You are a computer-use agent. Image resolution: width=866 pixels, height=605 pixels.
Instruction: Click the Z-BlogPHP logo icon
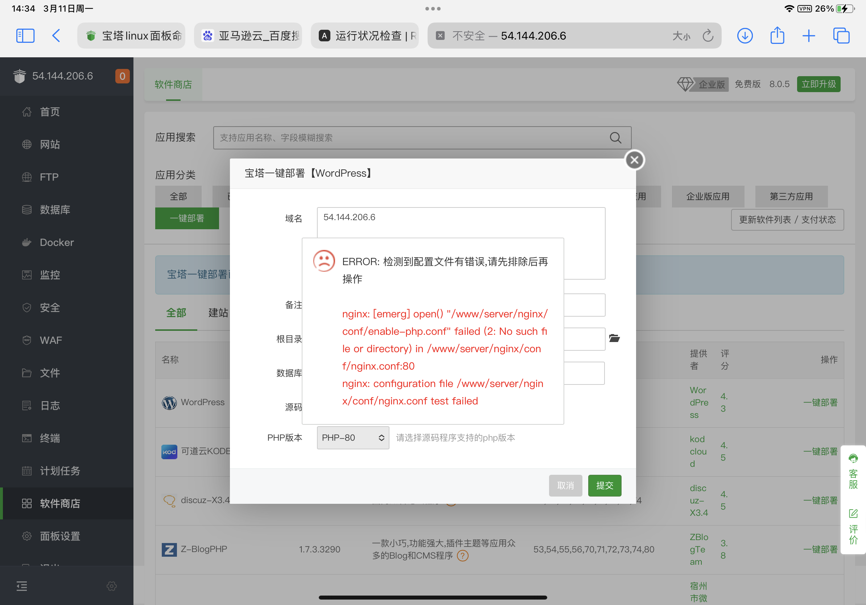(169, 550)
